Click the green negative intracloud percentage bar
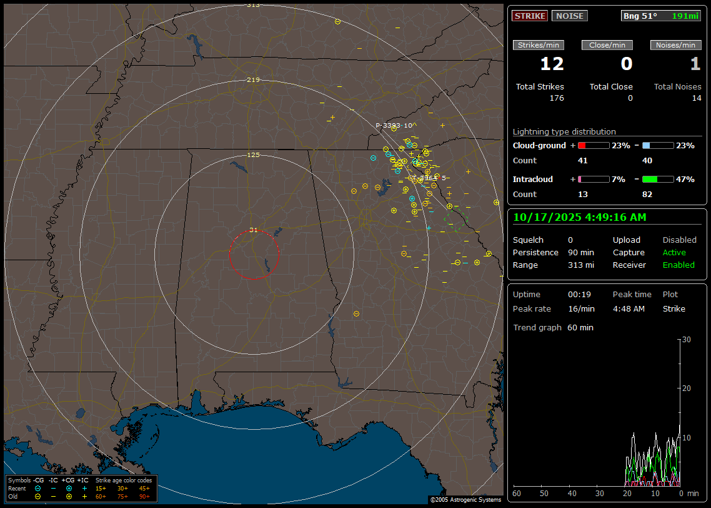 (x=658, y=180)
